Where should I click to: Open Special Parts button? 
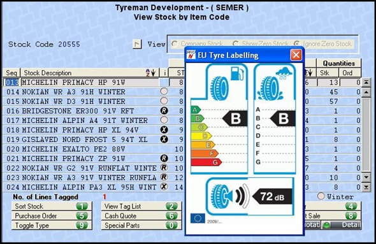tap(141, 226)
